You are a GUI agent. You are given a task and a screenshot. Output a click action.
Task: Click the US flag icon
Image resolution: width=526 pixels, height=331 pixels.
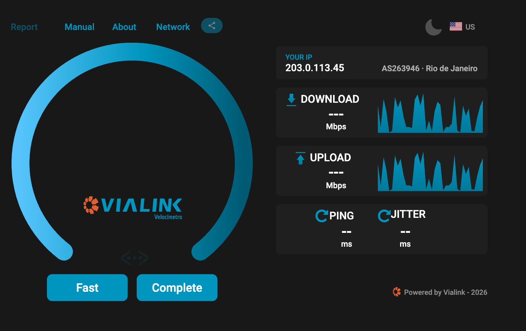tap(456, 27)
